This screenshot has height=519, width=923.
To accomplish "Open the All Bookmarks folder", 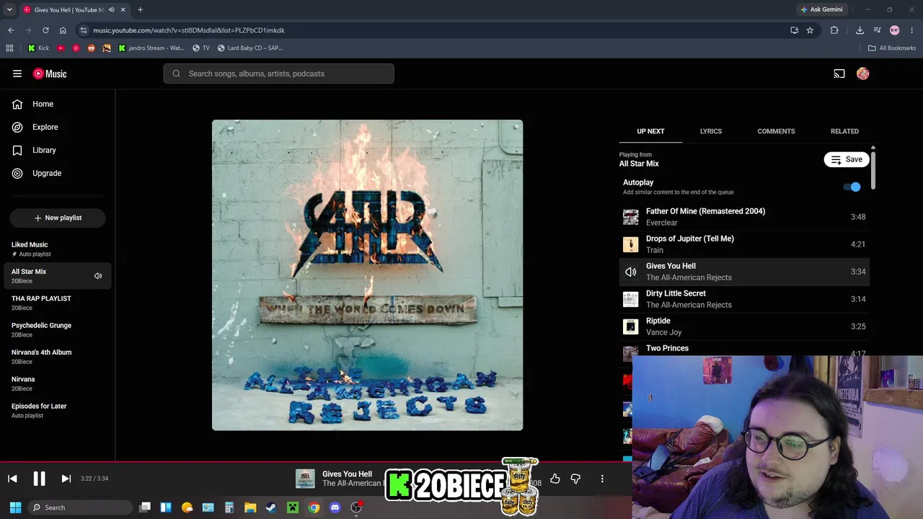I will pyautogui.click(x=891, y=48).
